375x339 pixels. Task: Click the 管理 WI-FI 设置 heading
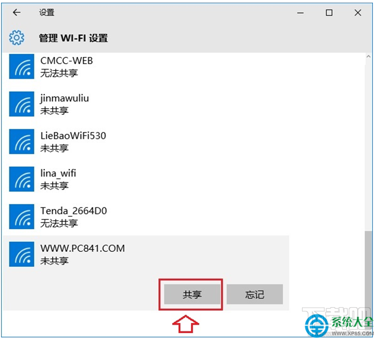coord(74,38)
